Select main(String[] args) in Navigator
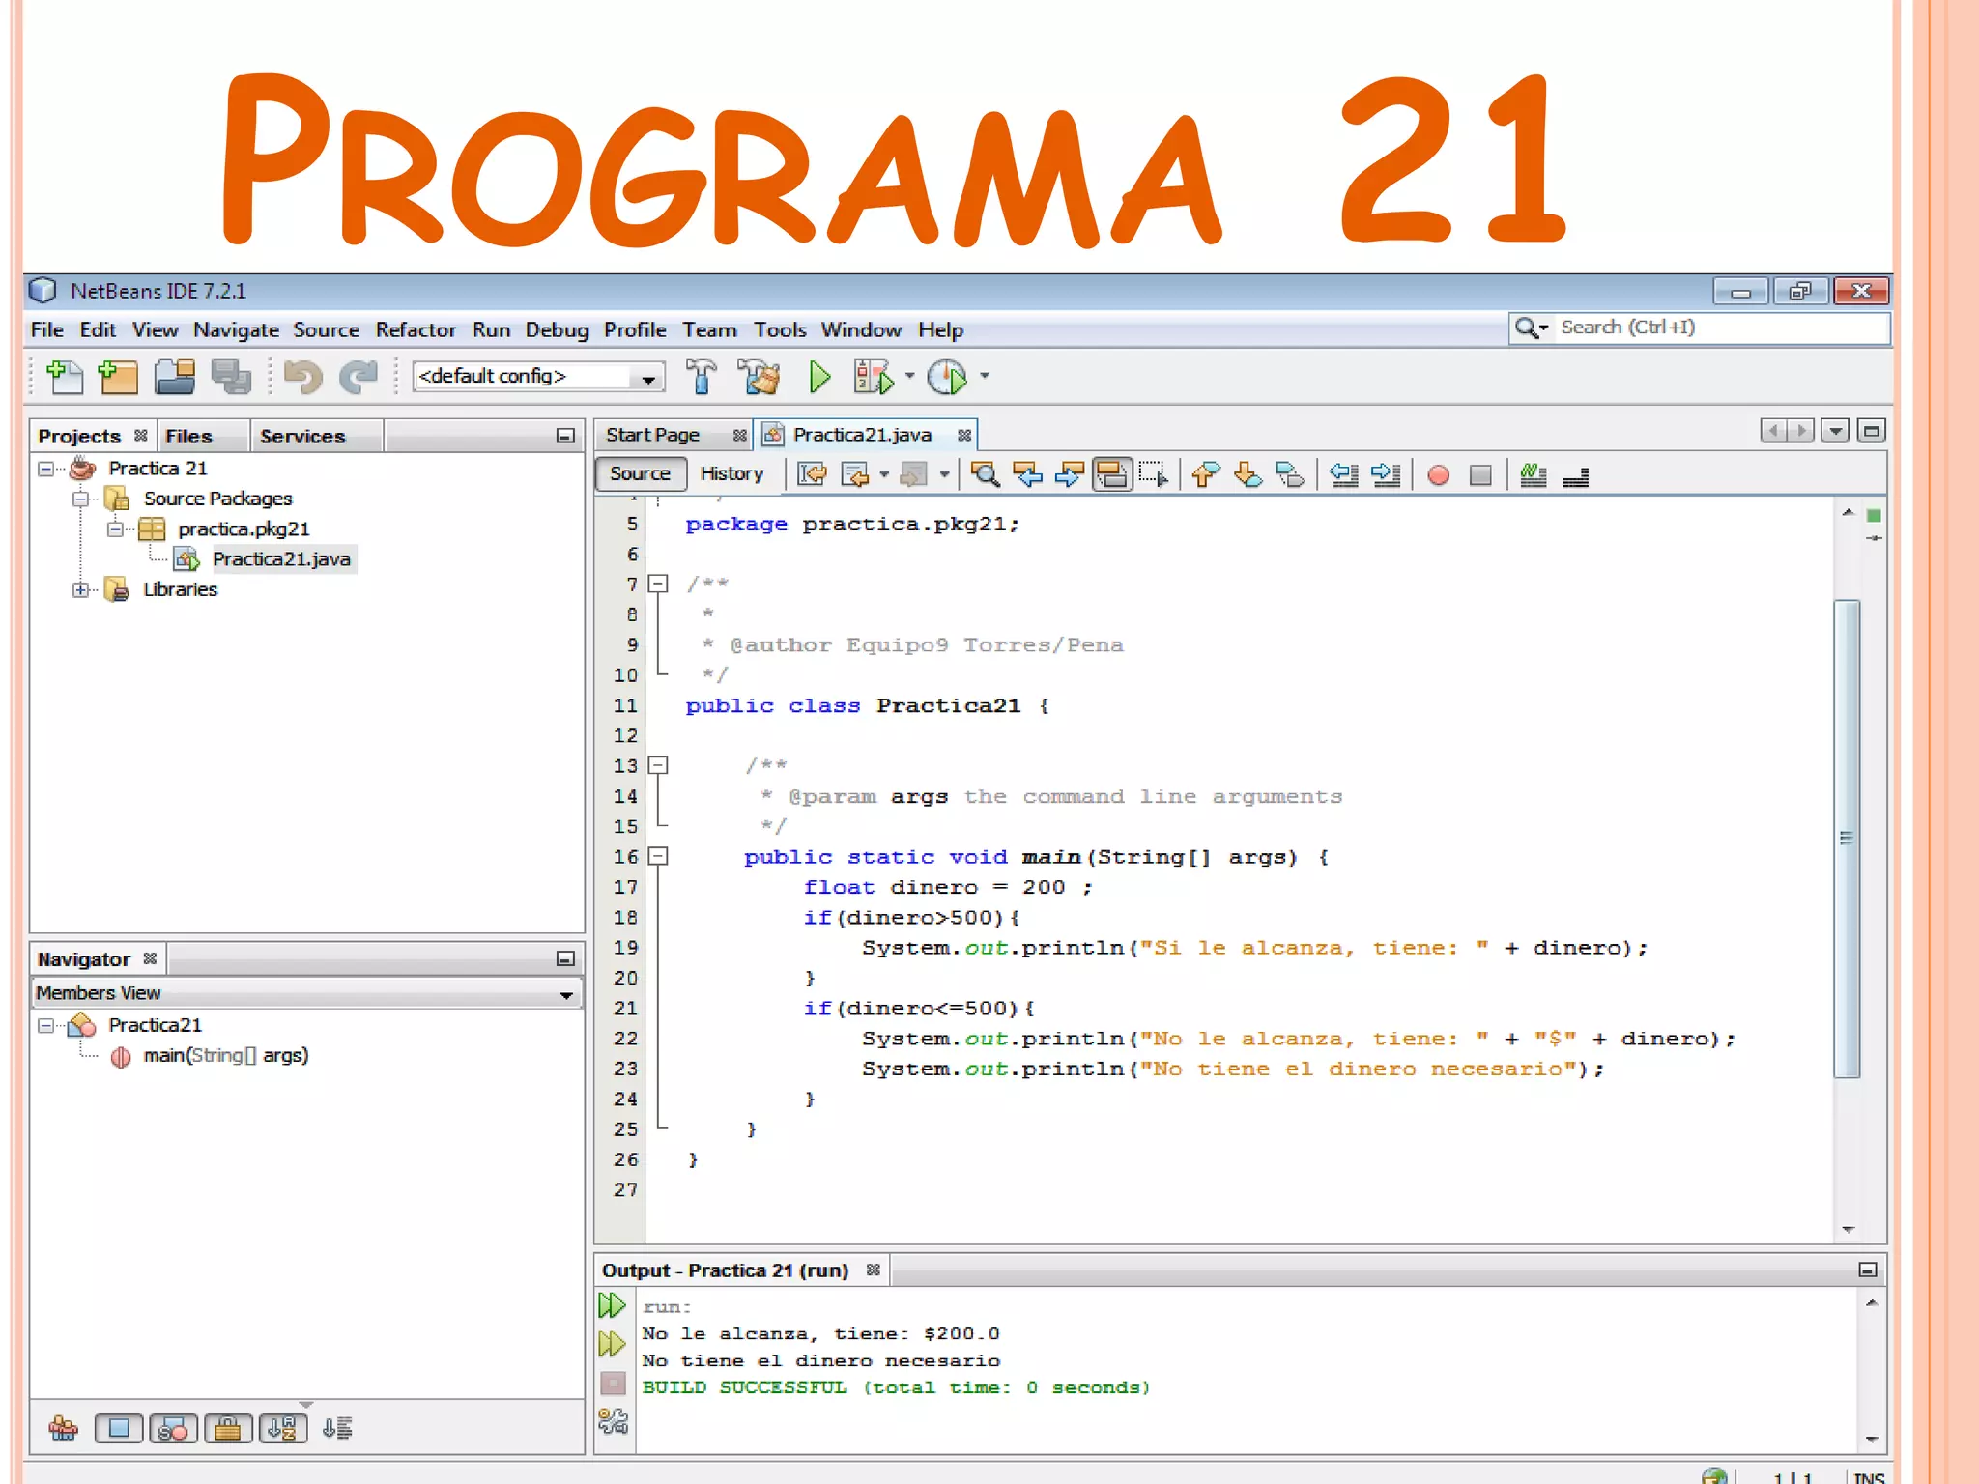The height and width of the screenshot is (1484, 1979). coord(226,1056)
